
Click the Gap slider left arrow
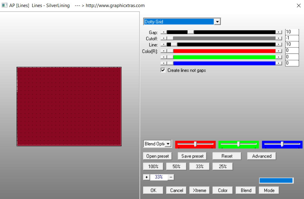[x=164, y=32]
